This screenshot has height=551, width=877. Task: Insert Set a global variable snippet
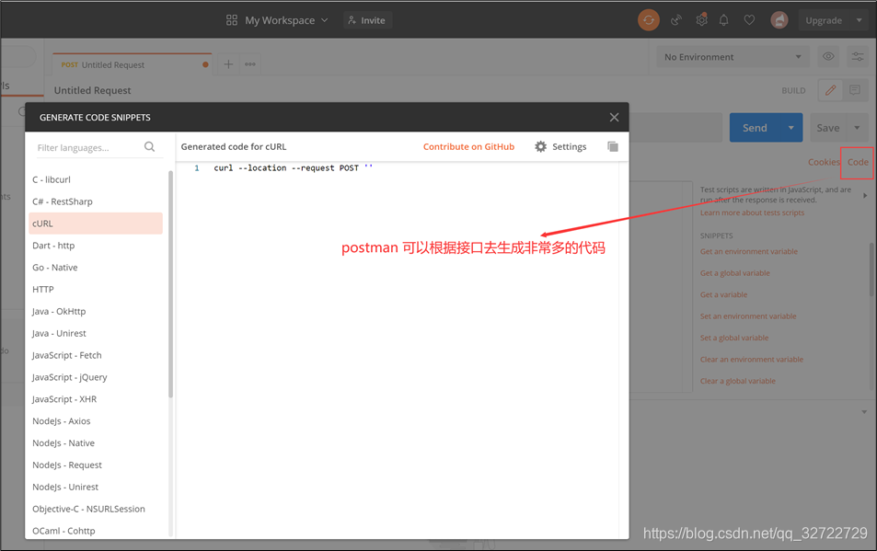coord(734,338)
